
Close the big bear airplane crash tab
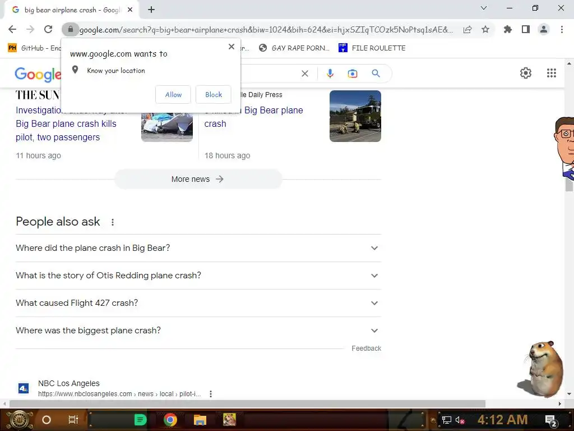click(130, 10)
